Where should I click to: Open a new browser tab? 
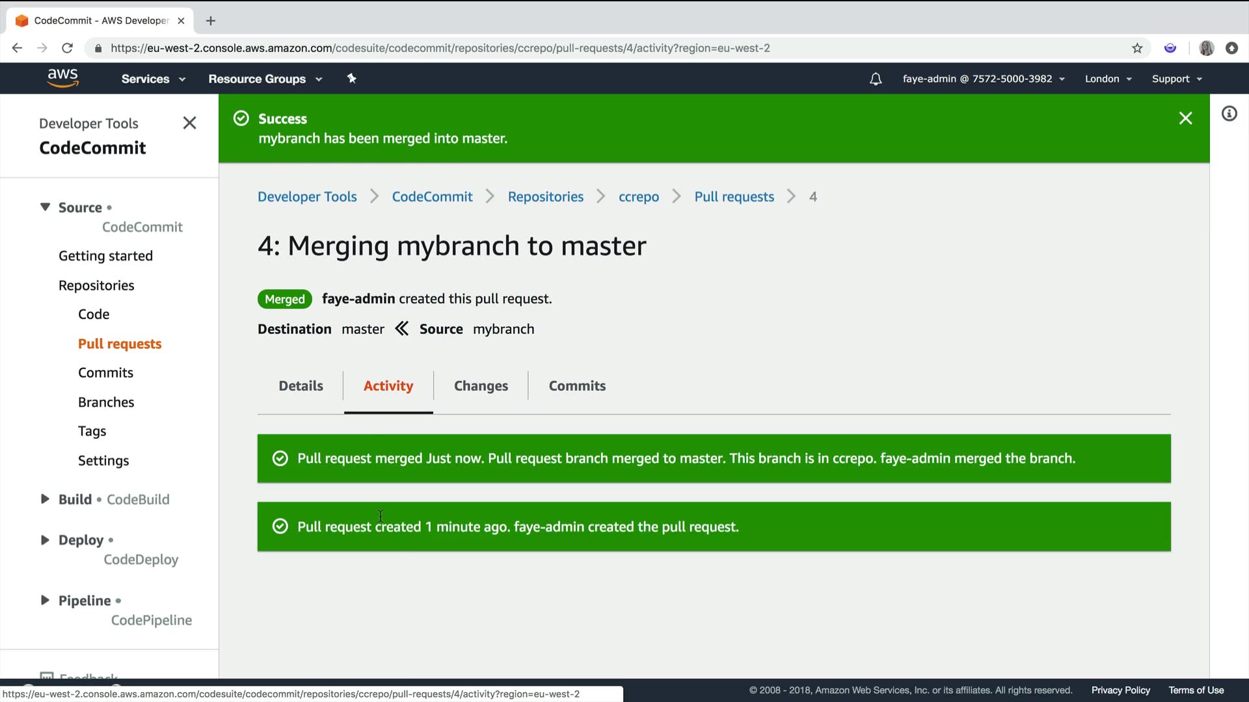(210, 21)
